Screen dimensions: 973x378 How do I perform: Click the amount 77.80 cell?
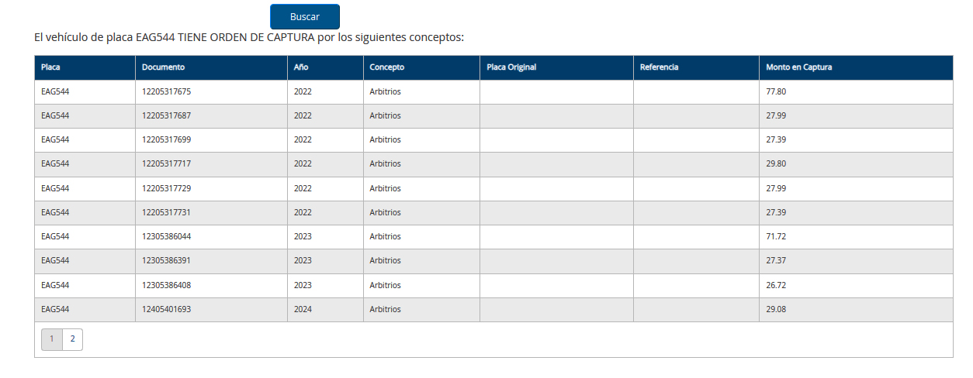tap(776, 91)
